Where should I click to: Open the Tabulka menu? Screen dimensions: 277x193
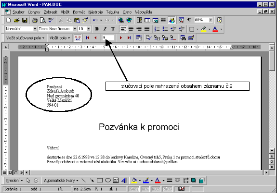point(113,12)
